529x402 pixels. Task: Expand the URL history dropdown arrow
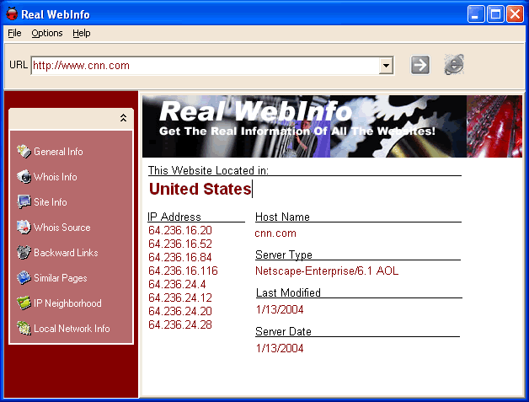pyautogui.click(x=386, y=66)
